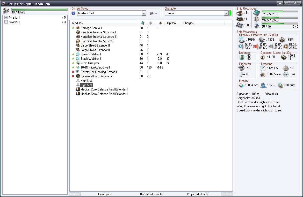Switch to the Stats tab
Screen dimensions: 303x197
coord(227,194)
